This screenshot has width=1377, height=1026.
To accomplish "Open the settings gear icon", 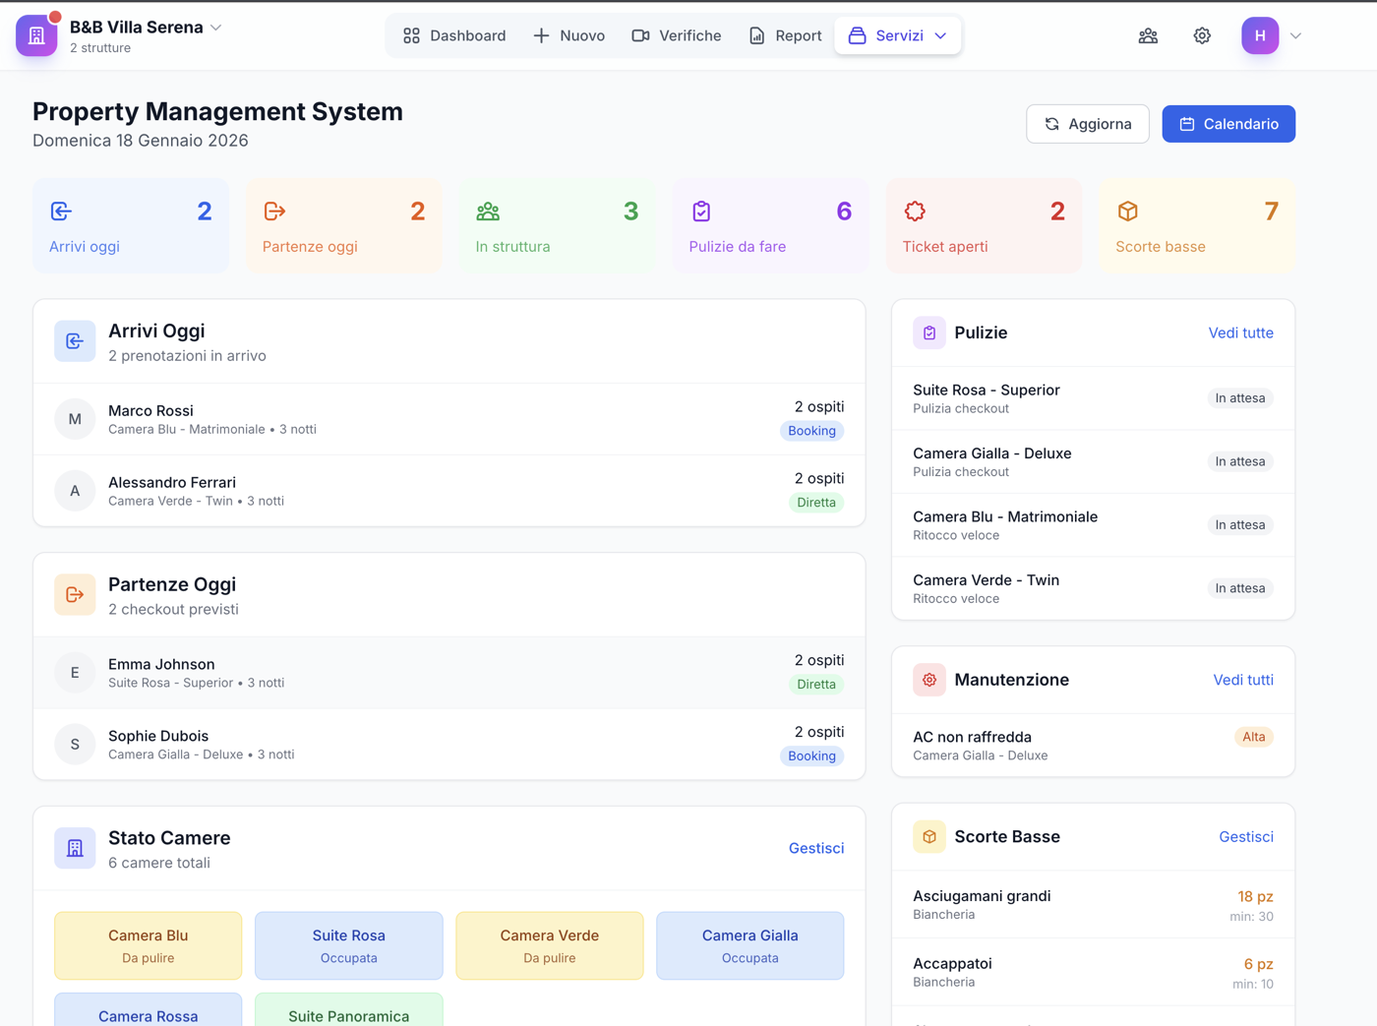I will pyautogui.click(x=1202, y=35).
